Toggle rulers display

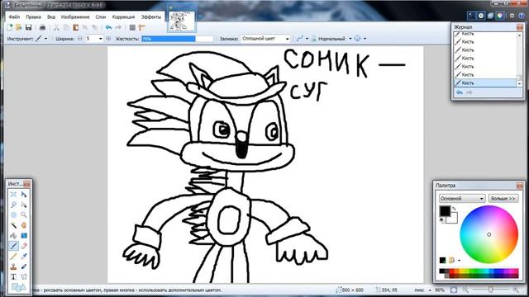coord(142,27)
